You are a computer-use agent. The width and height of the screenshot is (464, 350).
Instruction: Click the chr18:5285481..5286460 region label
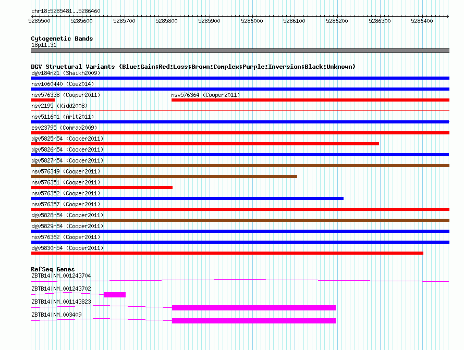(x=66, y=11)
